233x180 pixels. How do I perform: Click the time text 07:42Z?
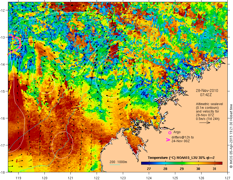206,95
